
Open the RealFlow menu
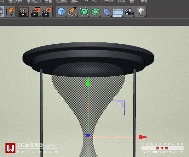tap(90, 1)
